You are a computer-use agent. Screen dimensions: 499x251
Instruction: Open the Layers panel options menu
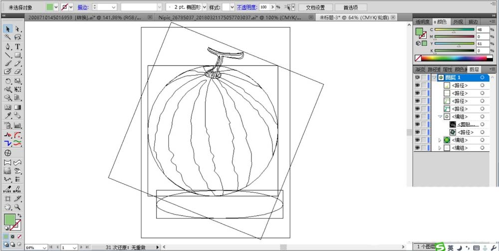(x=493, y=69)
